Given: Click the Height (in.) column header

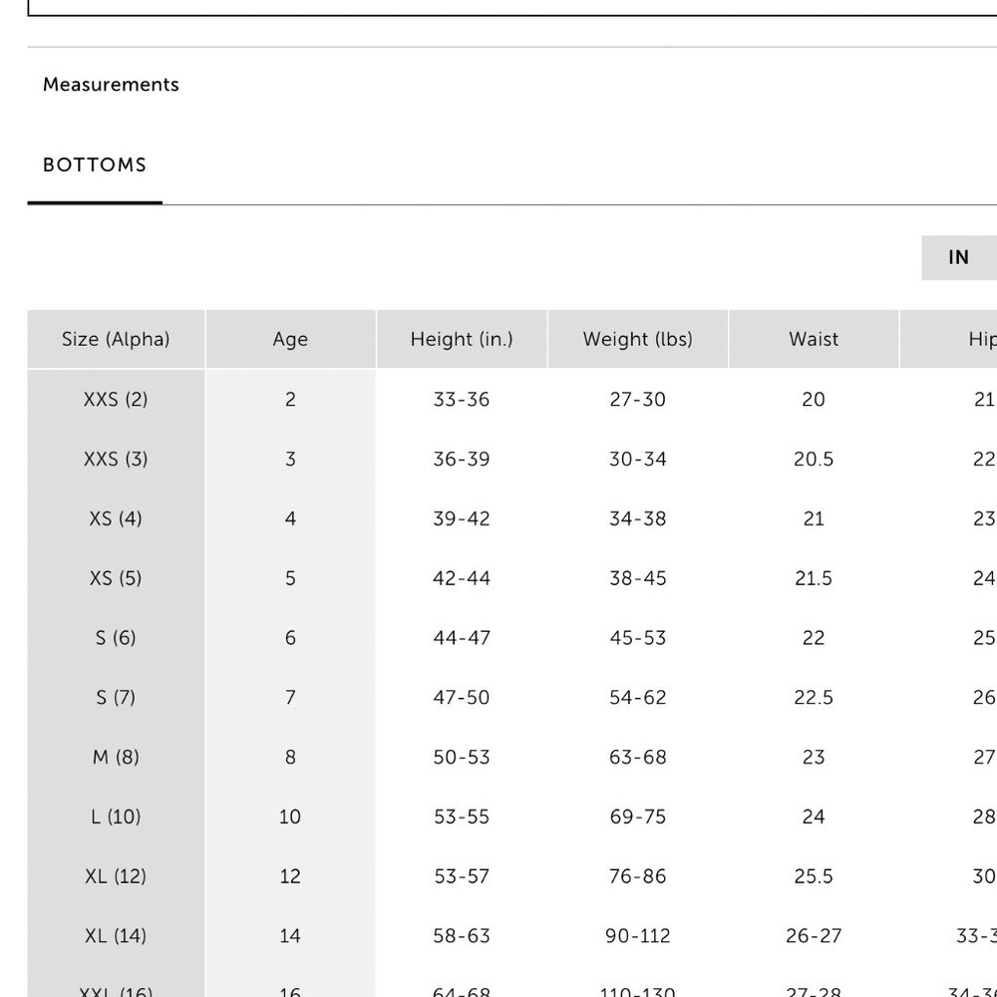Looking at the screenshot, I should [x=462, y=339].
